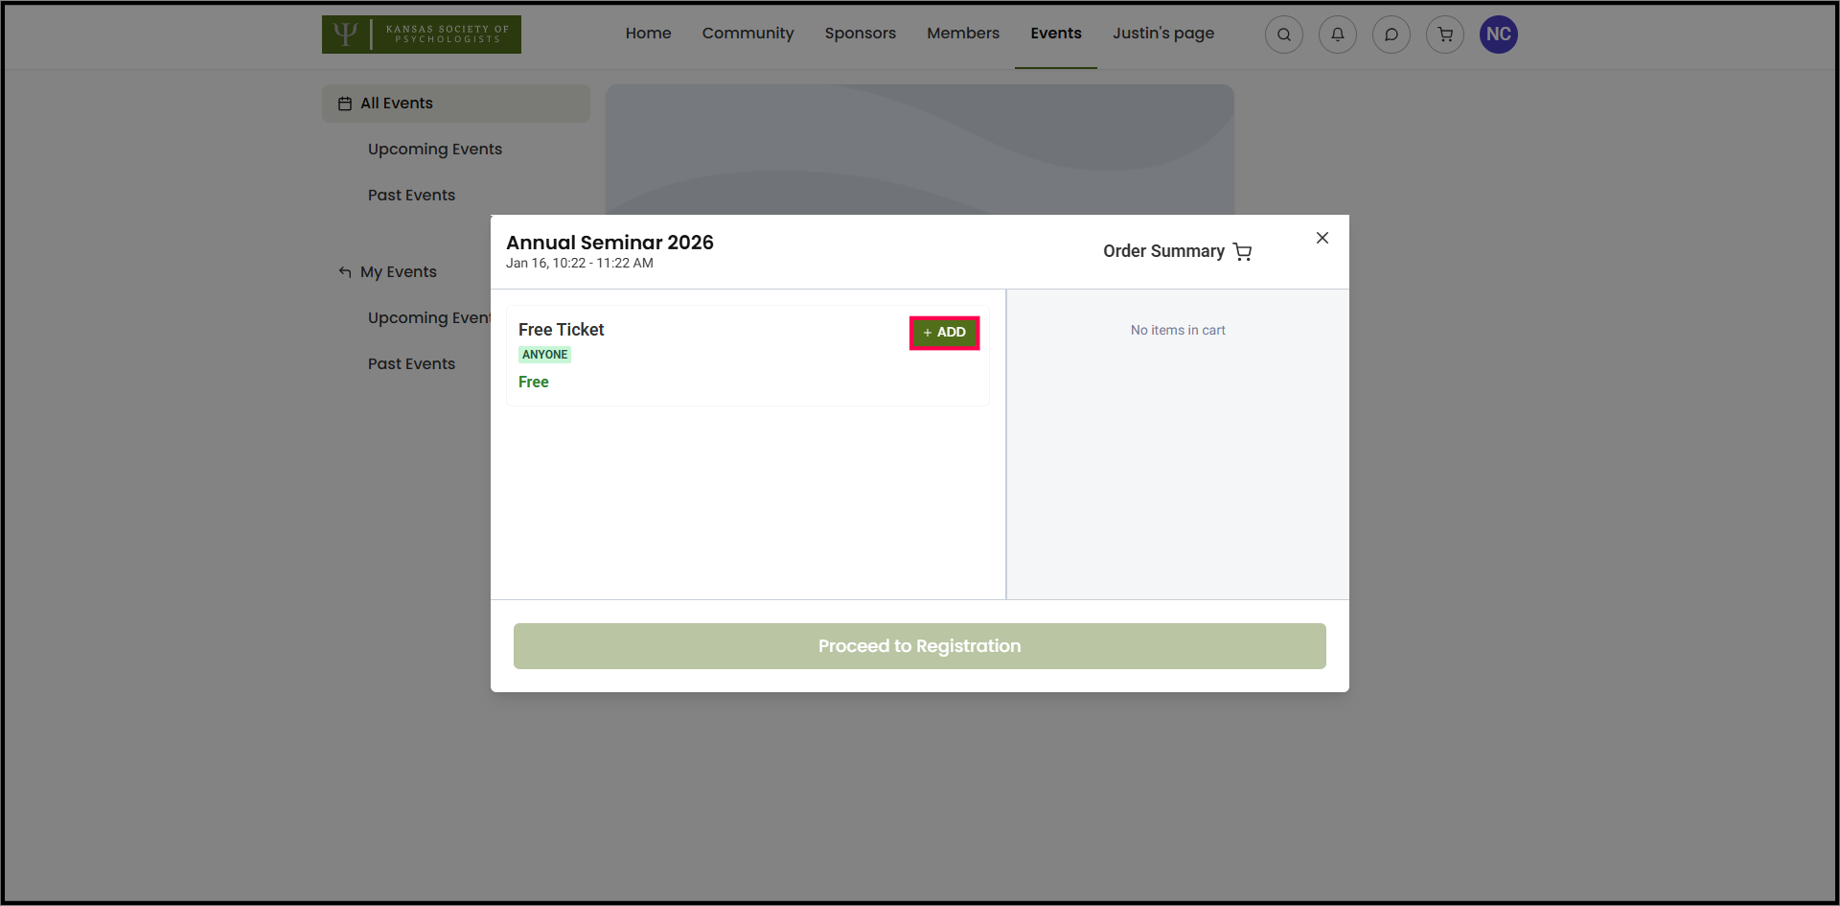Select the Sponsors navigation link
The height and width of the screenshot is (906, 1840).
(x=860, y=34)
